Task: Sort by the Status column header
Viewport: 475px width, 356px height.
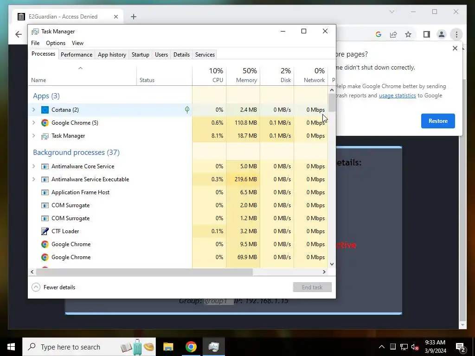Action: pos(165,75)
